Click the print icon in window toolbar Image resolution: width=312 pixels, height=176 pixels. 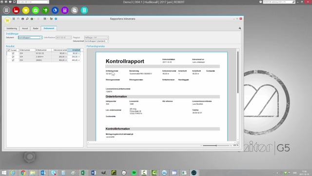[23, 19]
